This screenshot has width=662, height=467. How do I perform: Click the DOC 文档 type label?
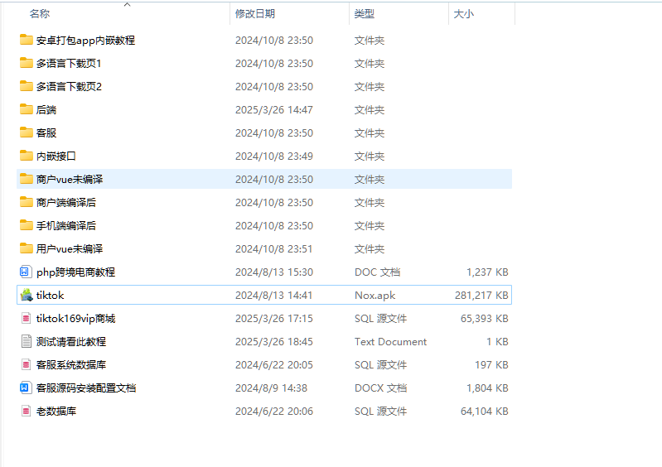point(378,272)
